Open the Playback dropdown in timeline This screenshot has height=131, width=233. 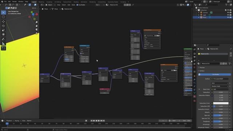click(x=10, y=121)
